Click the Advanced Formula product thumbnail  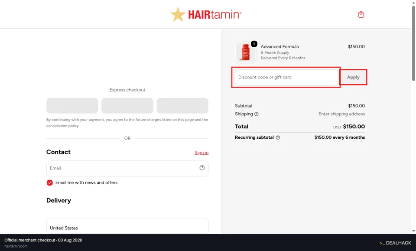tap(245, 52)
